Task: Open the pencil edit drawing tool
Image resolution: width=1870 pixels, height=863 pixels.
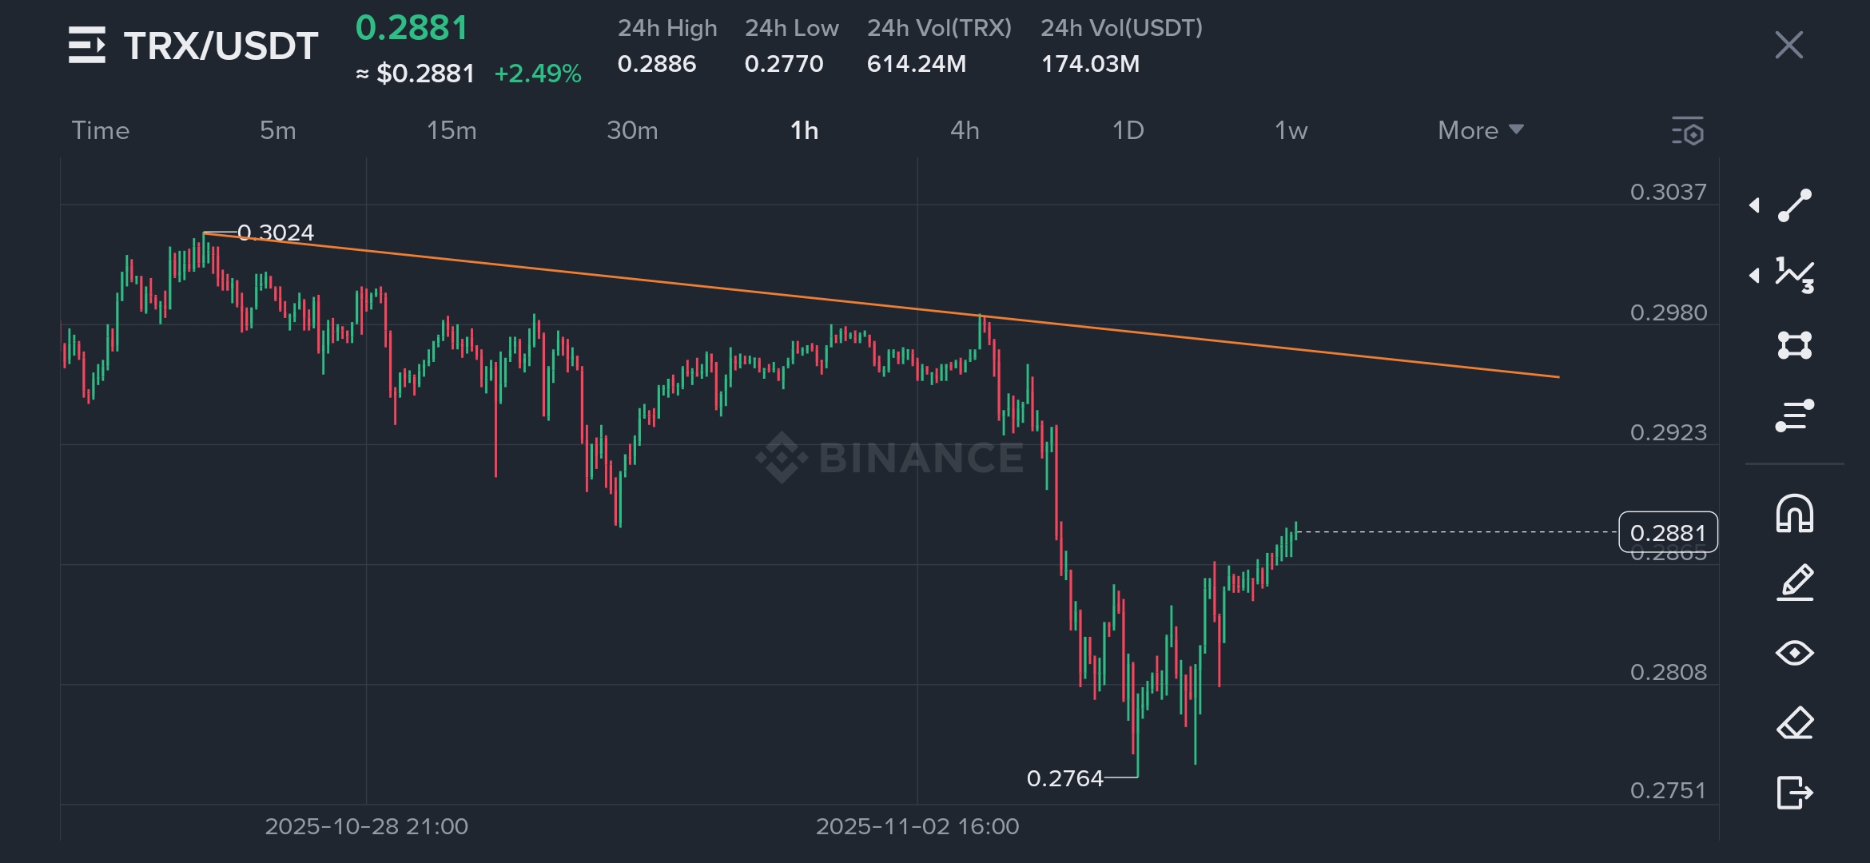Action: (1794, 582)
